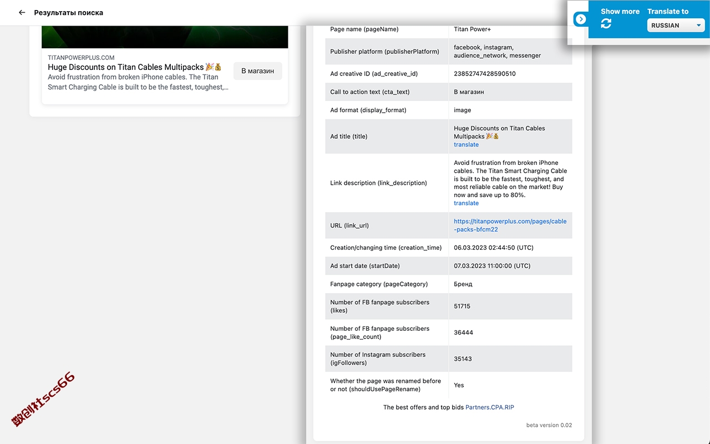Click the TITANPOWERPLUS.COM domain text
Image resolution: width=710 pixels, height=444 pixels.
[81, 58]
